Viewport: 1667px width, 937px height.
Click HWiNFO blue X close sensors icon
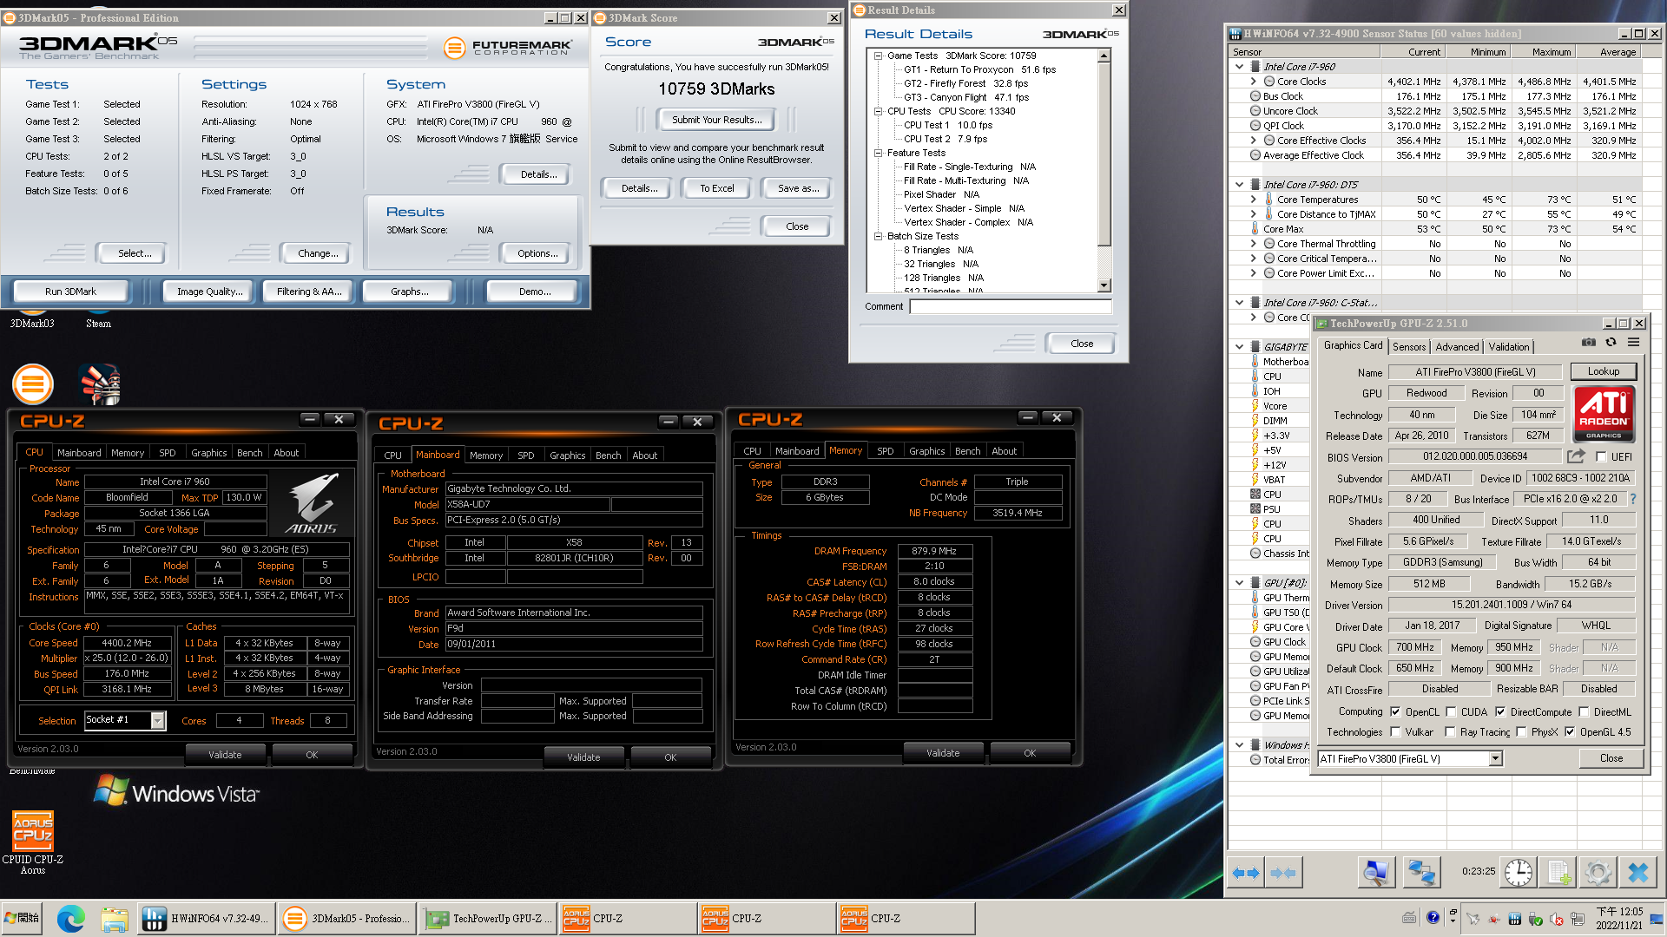[x=1637, y=873]
